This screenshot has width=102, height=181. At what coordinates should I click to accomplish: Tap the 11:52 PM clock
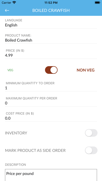click(51, 3)
